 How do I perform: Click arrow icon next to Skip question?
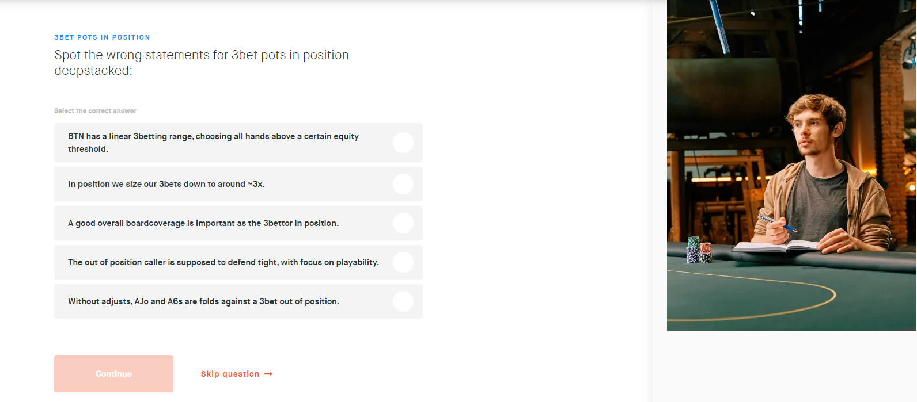click(x=268, y=374)
